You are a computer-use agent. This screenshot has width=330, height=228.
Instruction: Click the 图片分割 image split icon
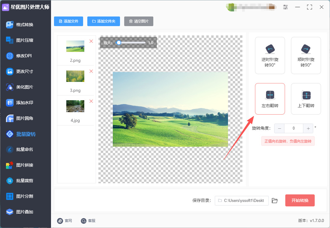[10, 196]
